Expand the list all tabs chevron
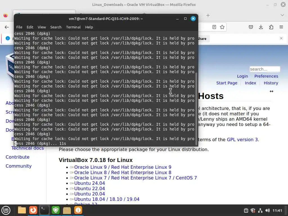 tap(282, 15)
